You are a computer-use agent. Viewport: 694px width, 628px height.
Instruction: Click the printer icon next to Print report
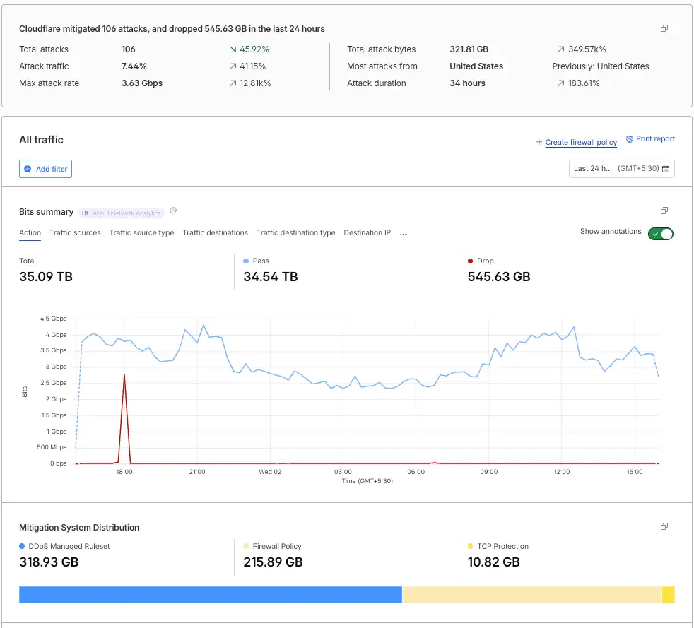pos(630,139)
